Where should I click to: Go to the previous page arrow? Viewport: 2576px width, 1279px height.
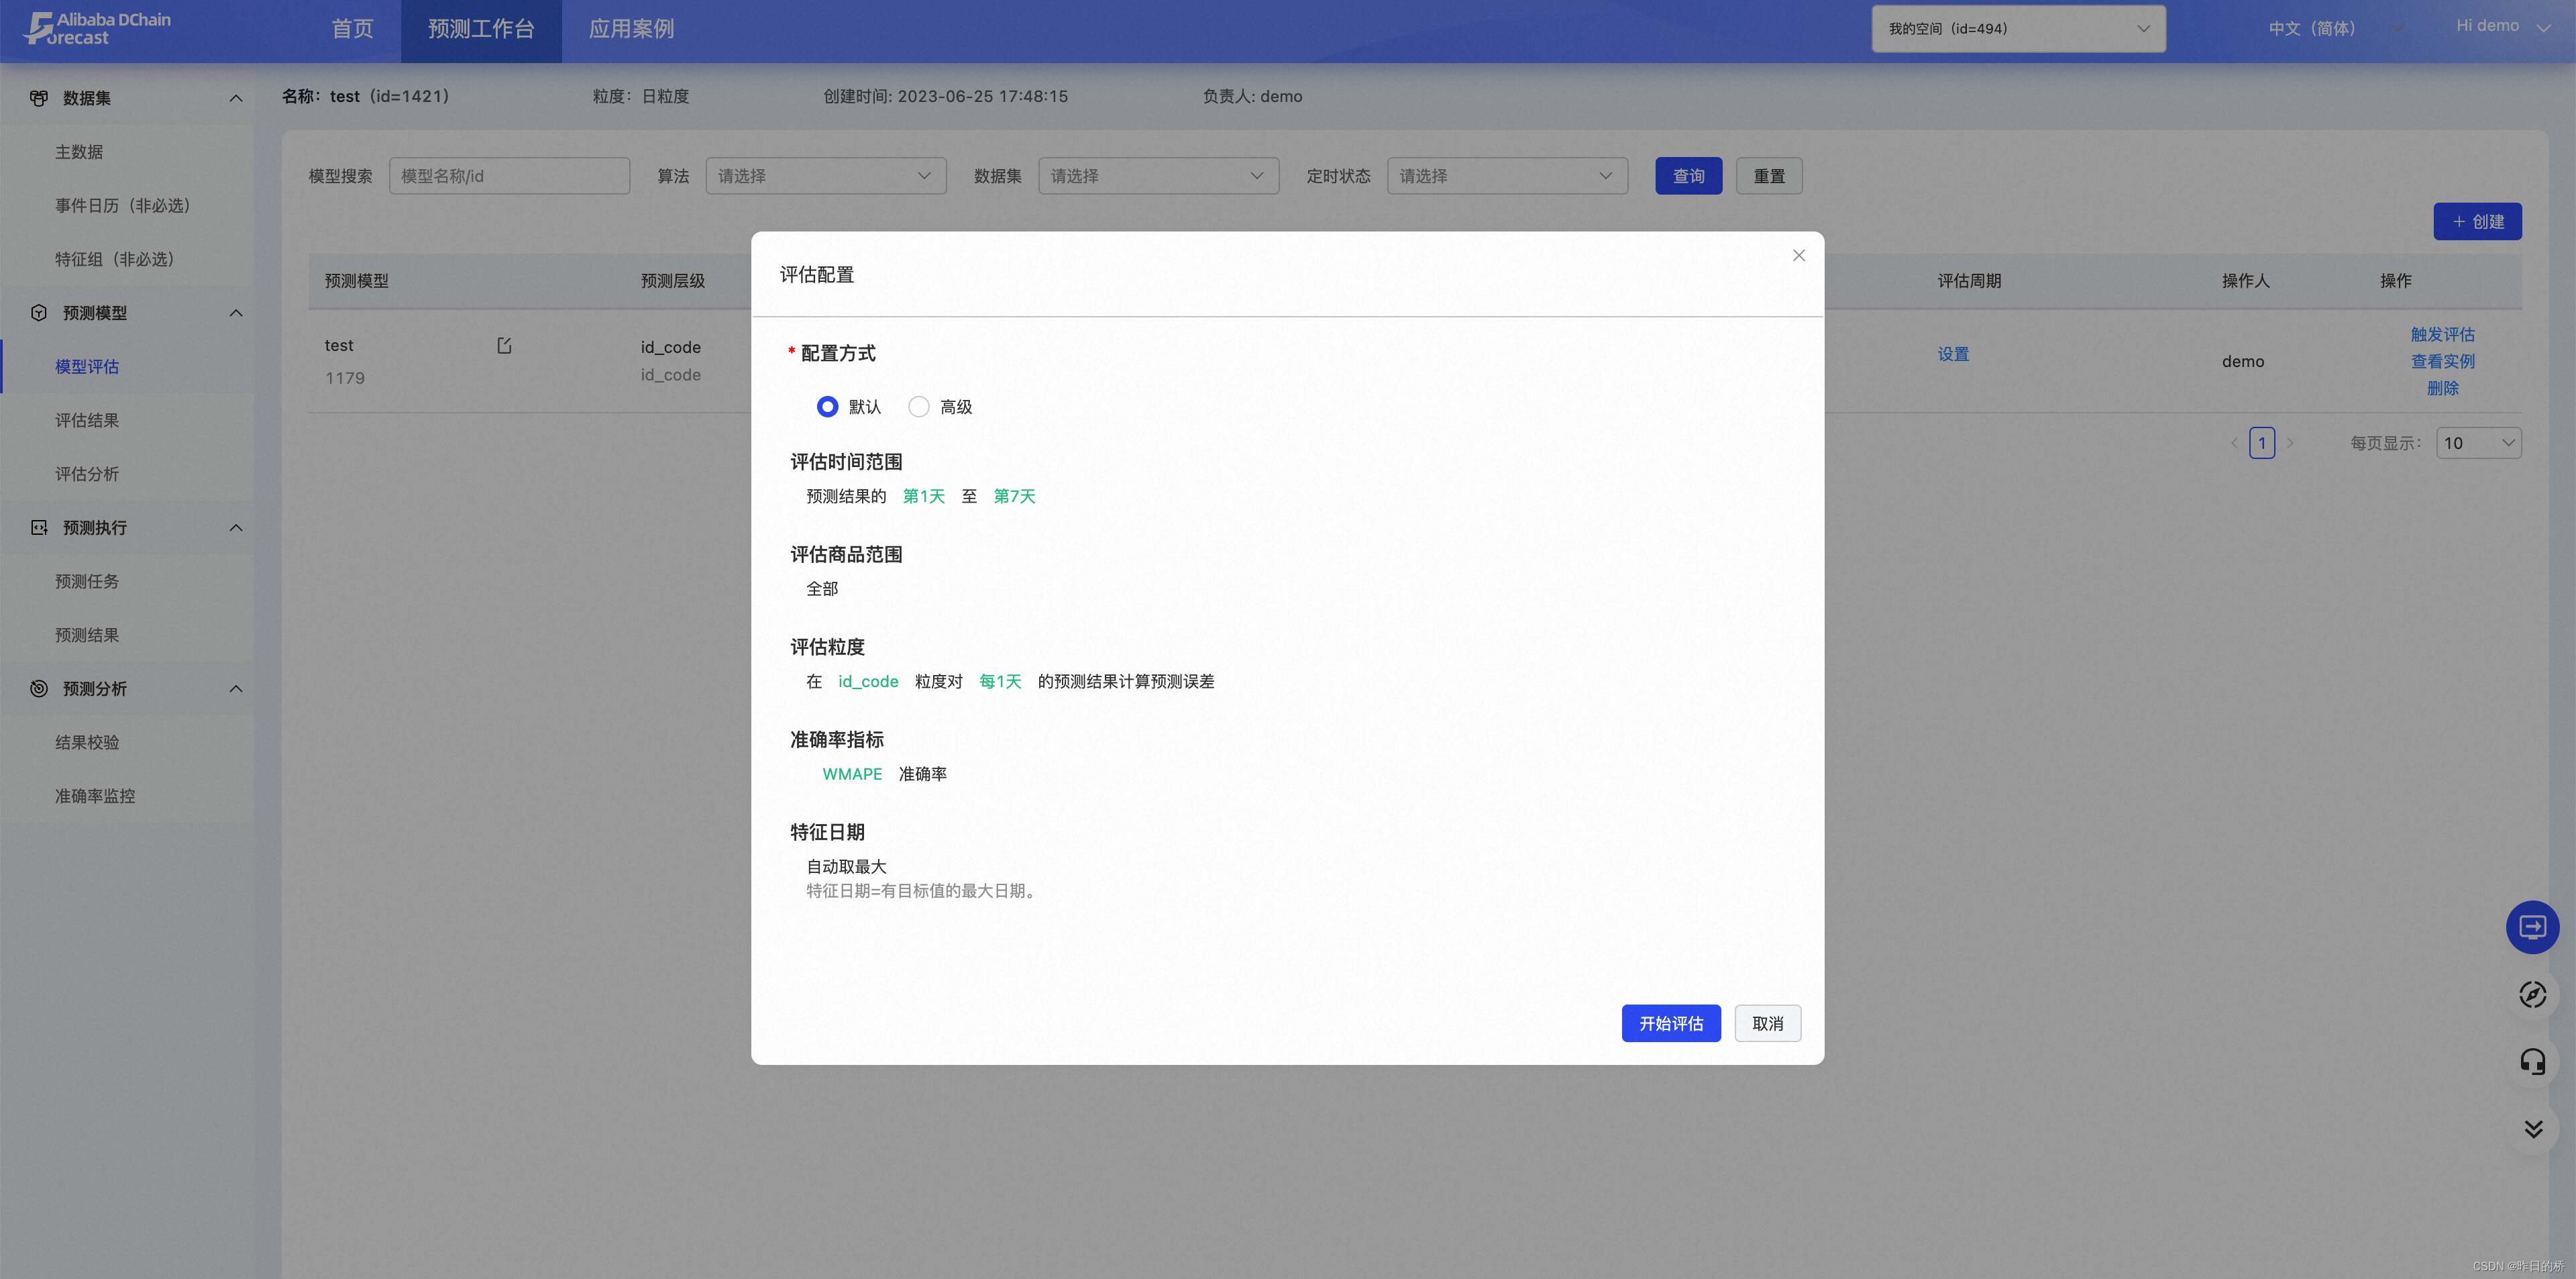coord(2234,443)
